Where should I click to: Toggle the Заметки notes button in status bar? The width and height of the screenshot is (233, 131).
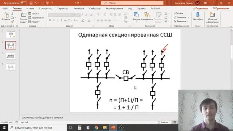(x=163, y=122)
